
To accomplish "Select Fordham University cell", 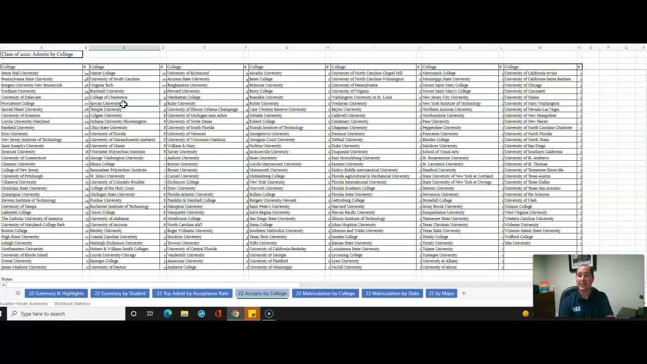I will (41, 92).
